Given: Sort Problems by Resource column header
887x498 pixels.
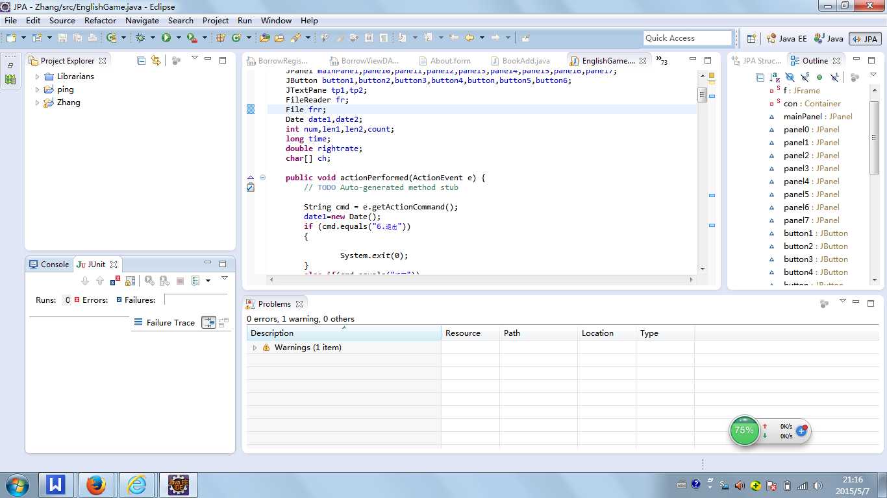Looking at the screenshot, I should 470,333.
